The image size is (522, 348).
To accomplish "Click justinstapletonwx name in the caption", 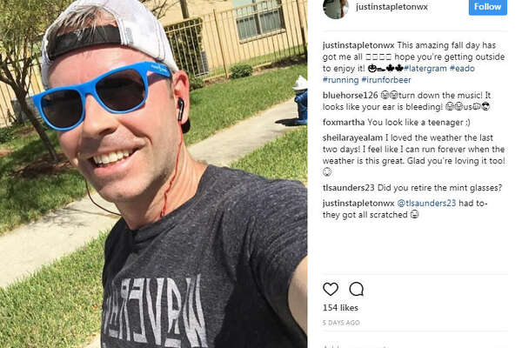I will [358, 45].
